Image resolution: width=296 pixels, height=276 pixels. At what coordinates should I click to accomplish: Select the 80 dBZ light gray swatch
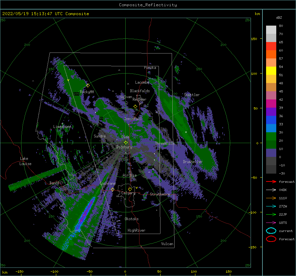coord(271,30)
